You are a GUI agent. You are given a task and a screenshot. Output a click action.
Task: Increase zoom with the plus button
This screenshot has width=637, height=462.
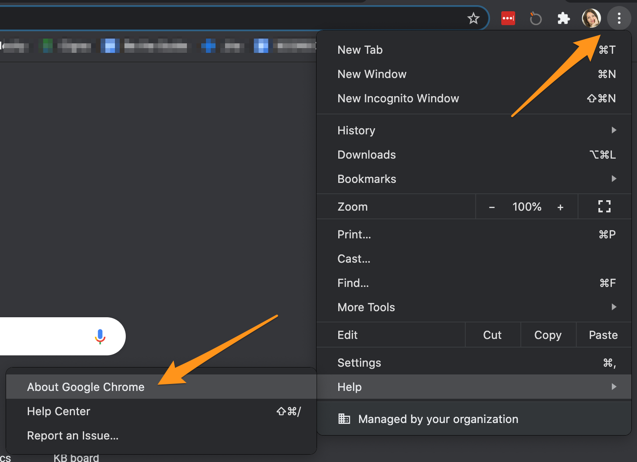(560, 207)
